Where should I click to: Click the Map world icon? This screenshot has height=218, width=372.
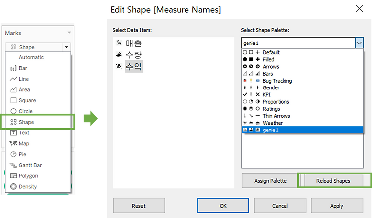tap(13, 143)
